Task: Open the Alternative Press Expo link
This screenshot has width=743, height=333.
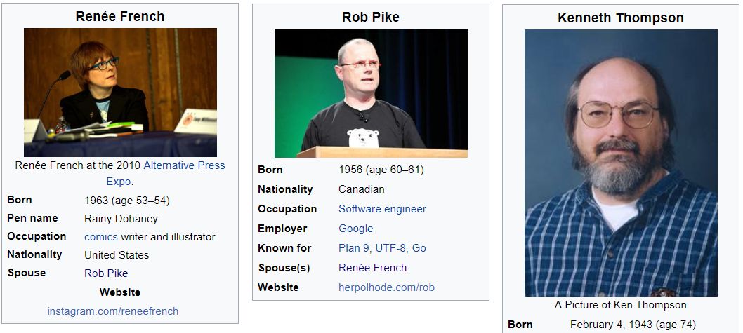Action: tap(184, 165)
